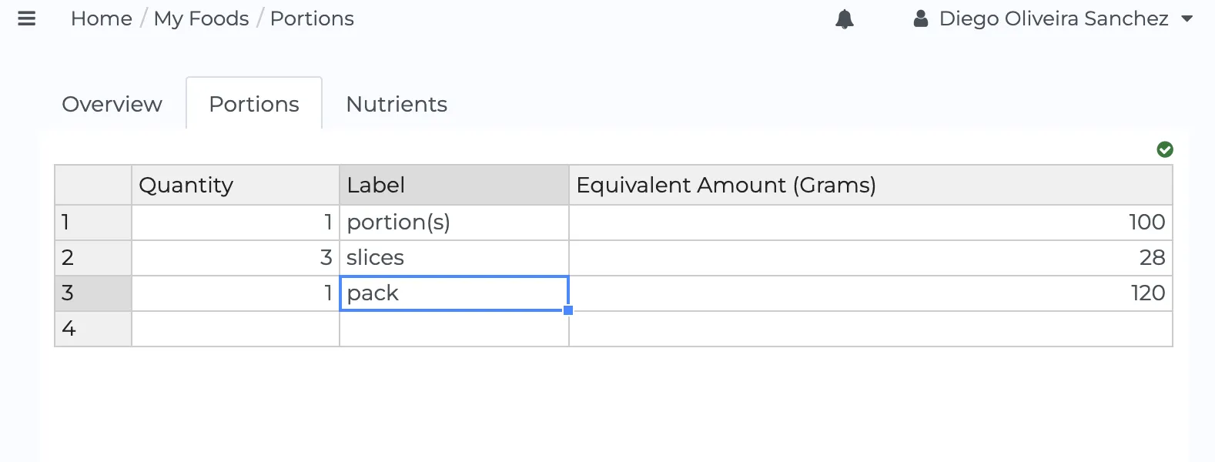The width and height of the screenshot is (1215, 462).
Task: Click the user profile icon
Action: coord(920,19)
